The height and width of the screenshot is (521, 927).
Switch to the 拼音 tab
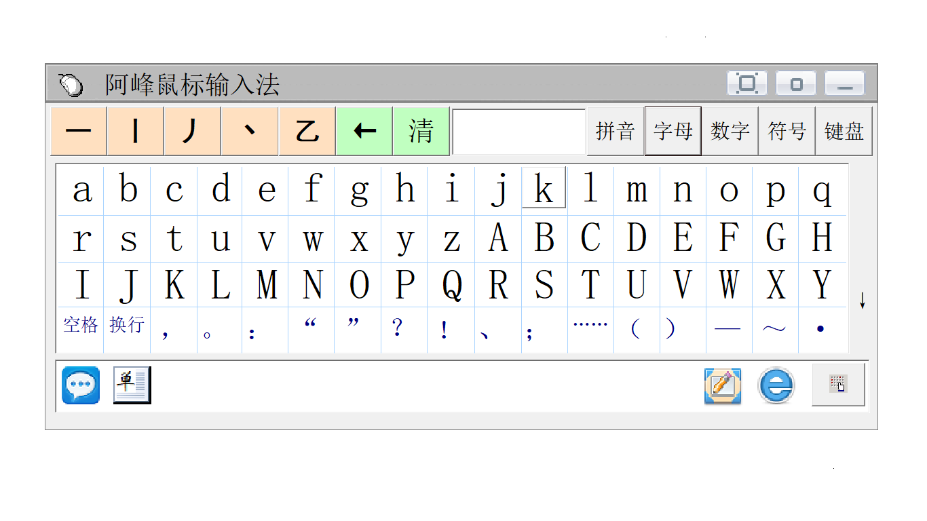[616, 131]
